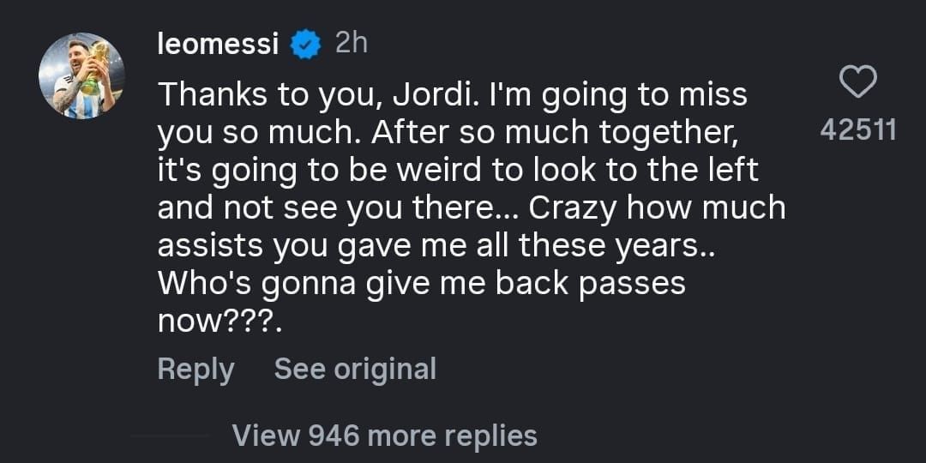This screenshot has width=926, height=463.
Task: Expand View 946 more replies
Action: (x=384, y=436)
